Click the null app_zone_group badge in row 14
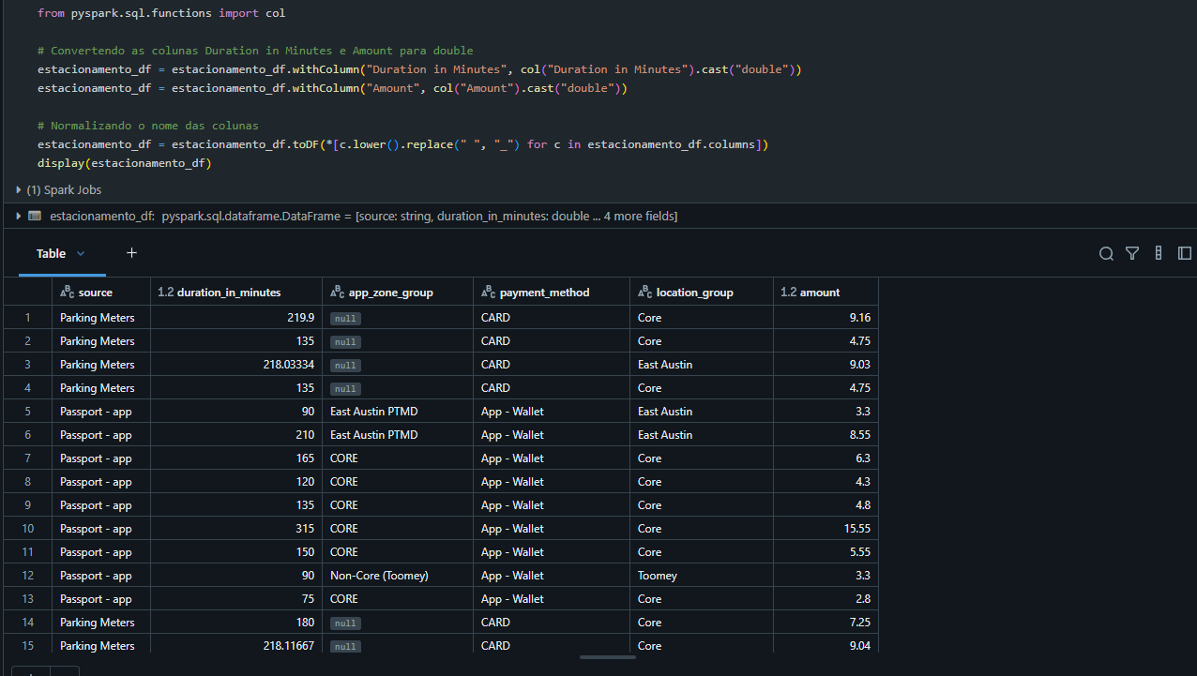Image resolution: width=1197 pixels, height=676 pixels. 345,623
